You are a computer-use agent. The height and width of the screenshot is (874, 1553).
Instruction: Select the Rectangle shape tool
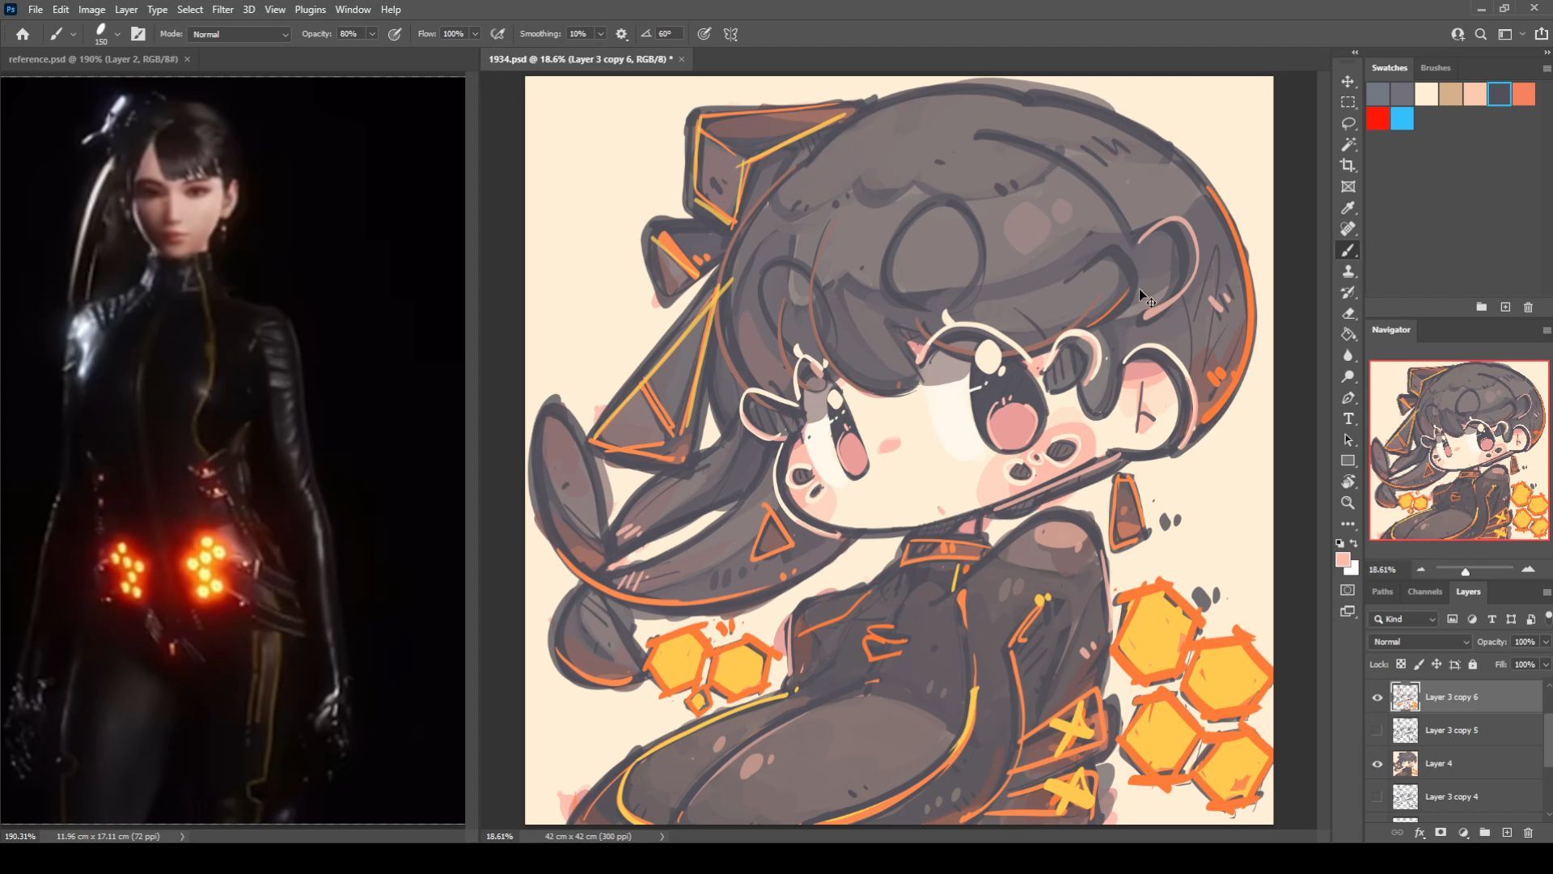[x=1348, y=461]
